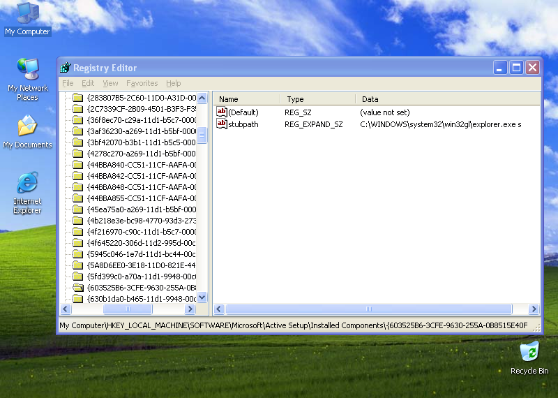Open the File menu
This screenshot has height=398, width=558.
point(68,83)
